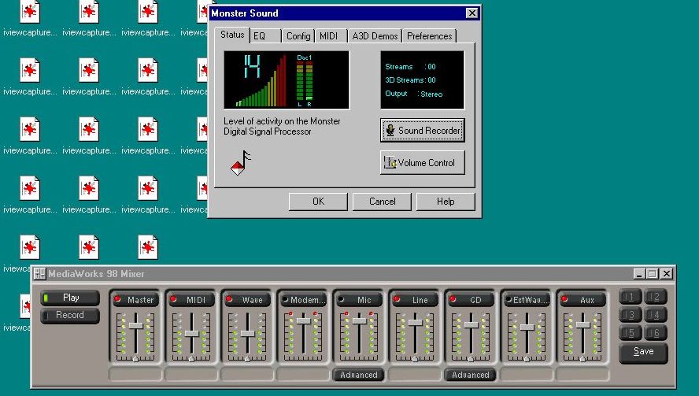Open Volume Control
Viewport: 699px width, 396px height.
(423, 163)
